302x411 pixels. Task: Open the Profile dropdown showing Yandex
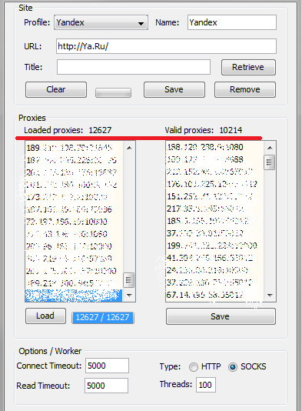[101, 22]
